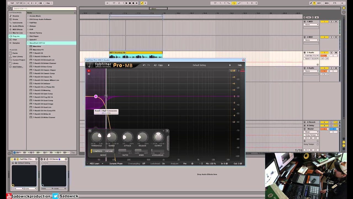Select Maschine FX plug-in entry

click(x=38, y=50)
